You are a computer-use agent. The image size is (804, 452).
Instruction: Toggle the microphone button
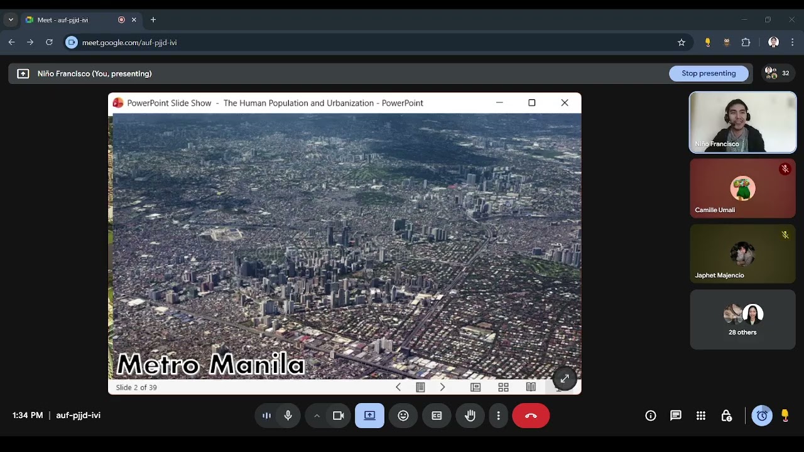click(x=288, y=416)
